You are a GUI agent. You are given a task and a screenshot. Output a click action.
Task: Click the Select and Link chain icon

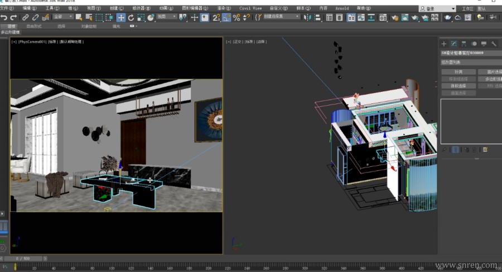[x=25, y=17]
